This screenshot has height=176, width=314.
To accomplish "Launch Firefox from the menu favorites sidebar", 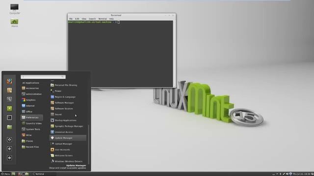I will pos(9,81).
